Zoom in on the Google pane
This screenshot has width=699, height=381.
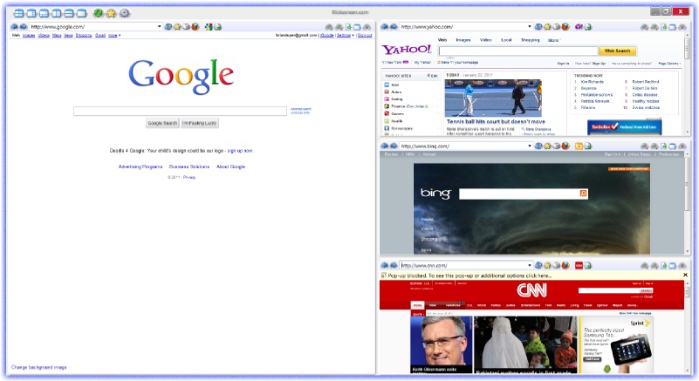(339, 27)
